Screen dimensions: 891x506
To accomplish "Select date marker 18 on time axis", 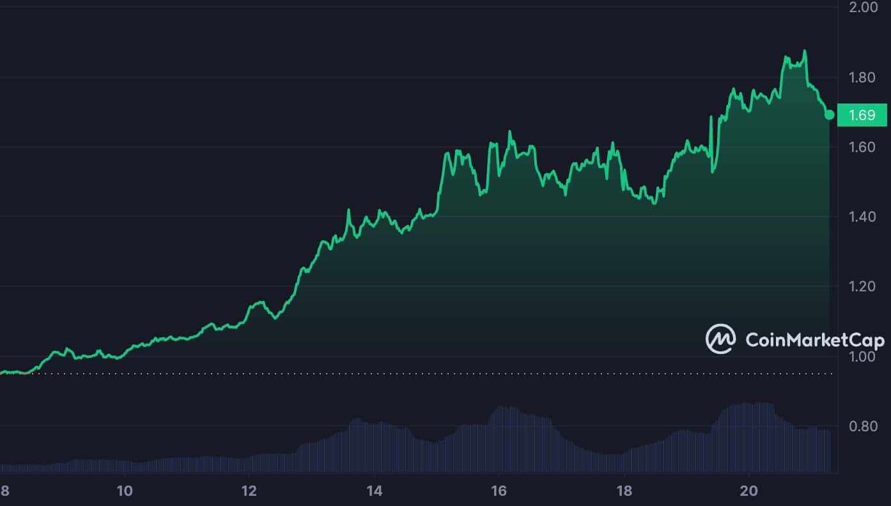I will [624, 491].
